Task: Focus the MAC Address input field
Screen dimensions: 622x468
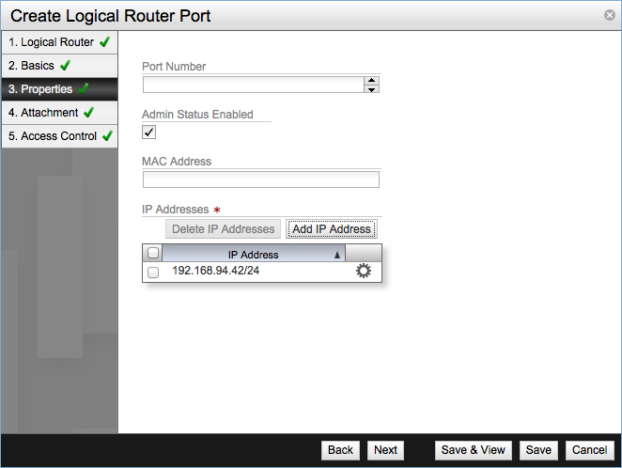Action: pos(261,179)
